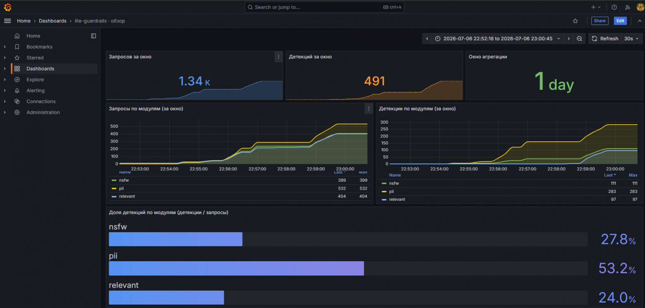The height and width of the screenshot is (308, 645).
Task: Open Explore menu item
Action: point(35,79)
